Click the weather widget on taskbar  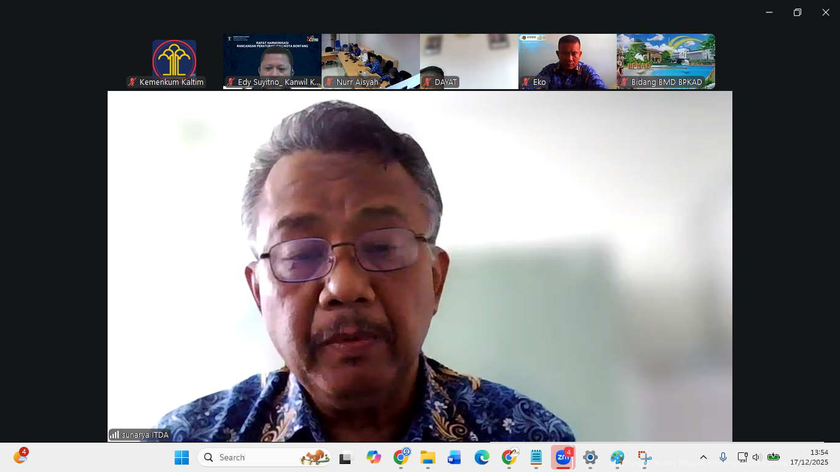coord(20,457)
